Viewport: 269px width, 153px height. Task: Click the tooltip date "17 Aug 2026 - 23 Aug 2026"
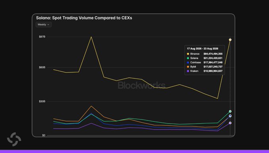pyautogui.click(x=203, y=49)
